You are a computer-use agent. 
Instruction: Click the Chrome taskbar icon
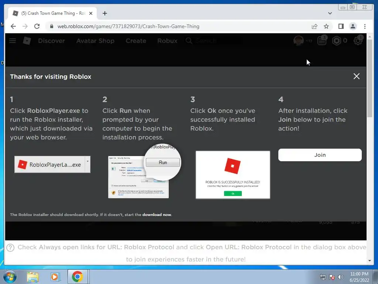tap(78, 277)
